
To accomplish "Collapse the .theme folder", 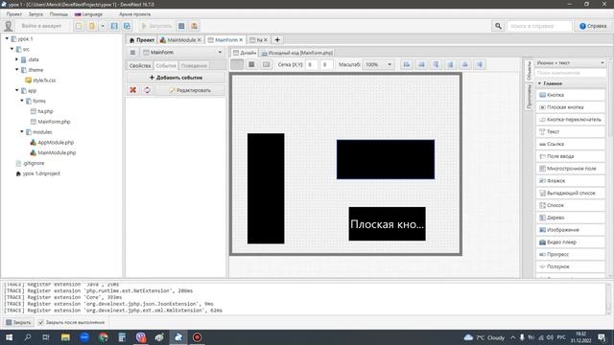I will pyautogui.click(x=17, y=70).
